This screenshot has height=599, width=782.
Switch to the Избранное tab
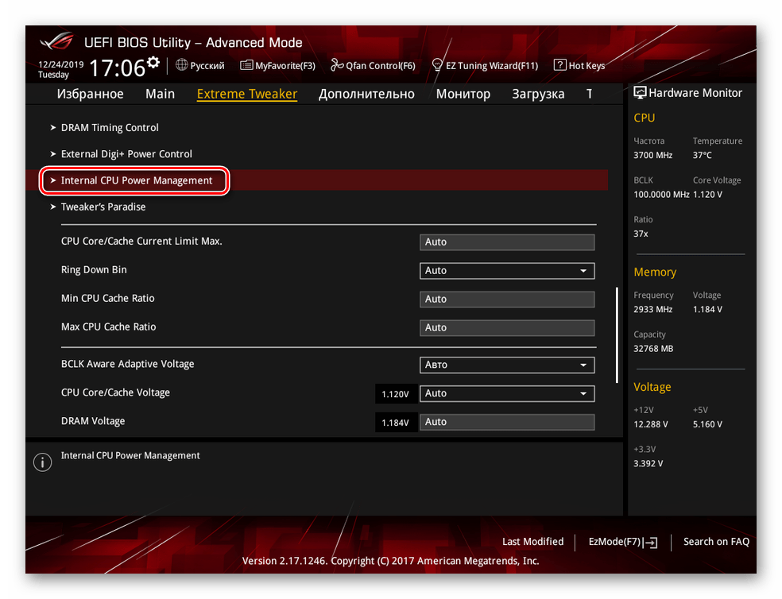(91, 94)
